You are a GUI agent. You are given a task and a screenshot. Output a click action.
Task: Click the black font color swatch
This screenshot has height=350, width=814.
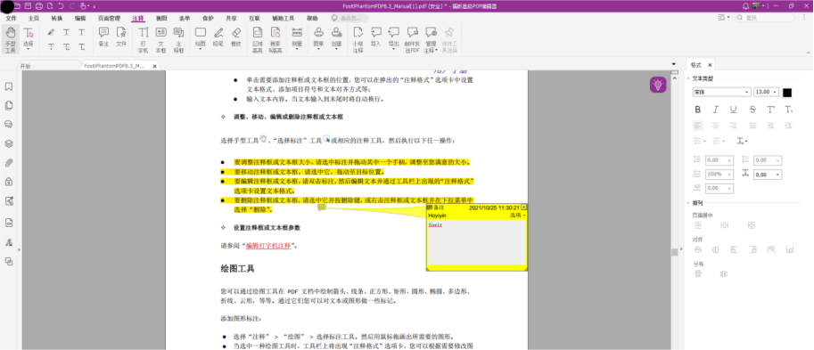787,93
